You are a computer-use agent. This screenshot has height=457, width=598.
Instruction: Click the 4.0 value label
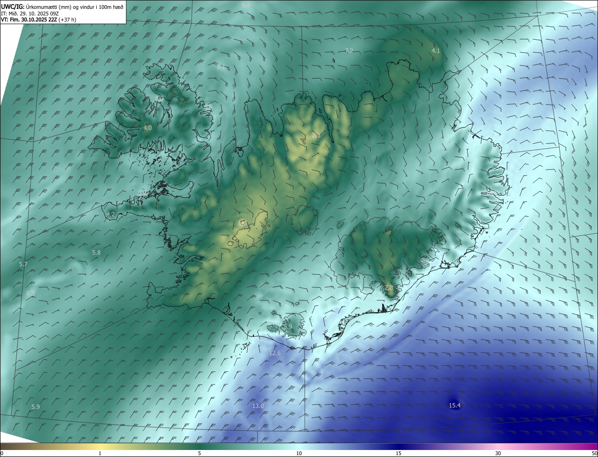(148, 128)
